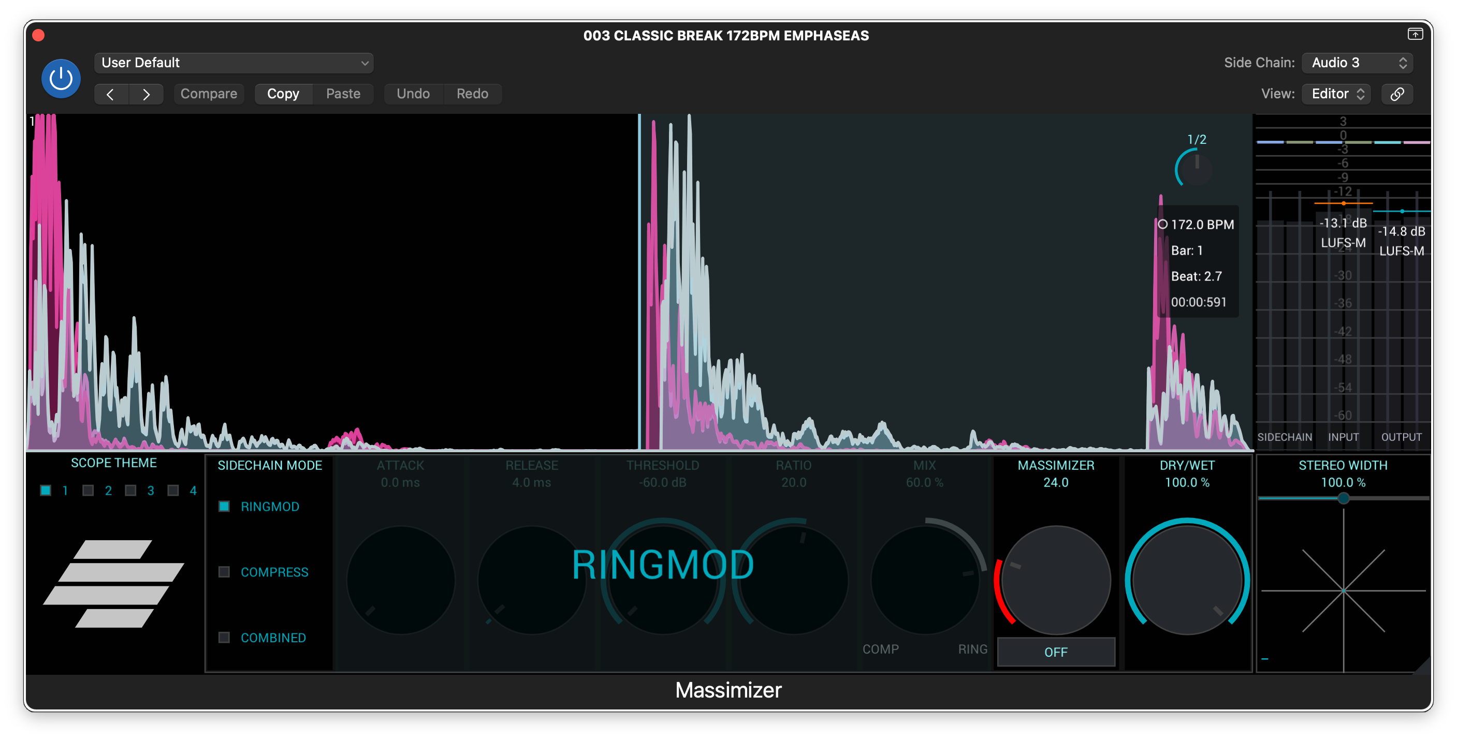Toggle the Massimizer OFF button
The width and height of the screenshot is (1457, 740).
click(x=1055, y=652)
